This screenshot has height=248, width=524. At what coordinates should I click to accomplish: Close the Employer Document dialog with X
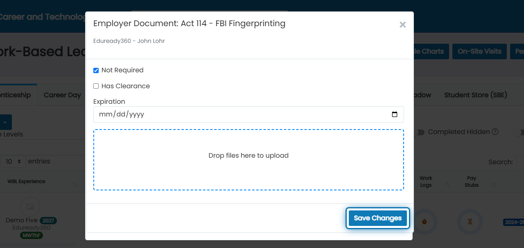pos(402,25)
